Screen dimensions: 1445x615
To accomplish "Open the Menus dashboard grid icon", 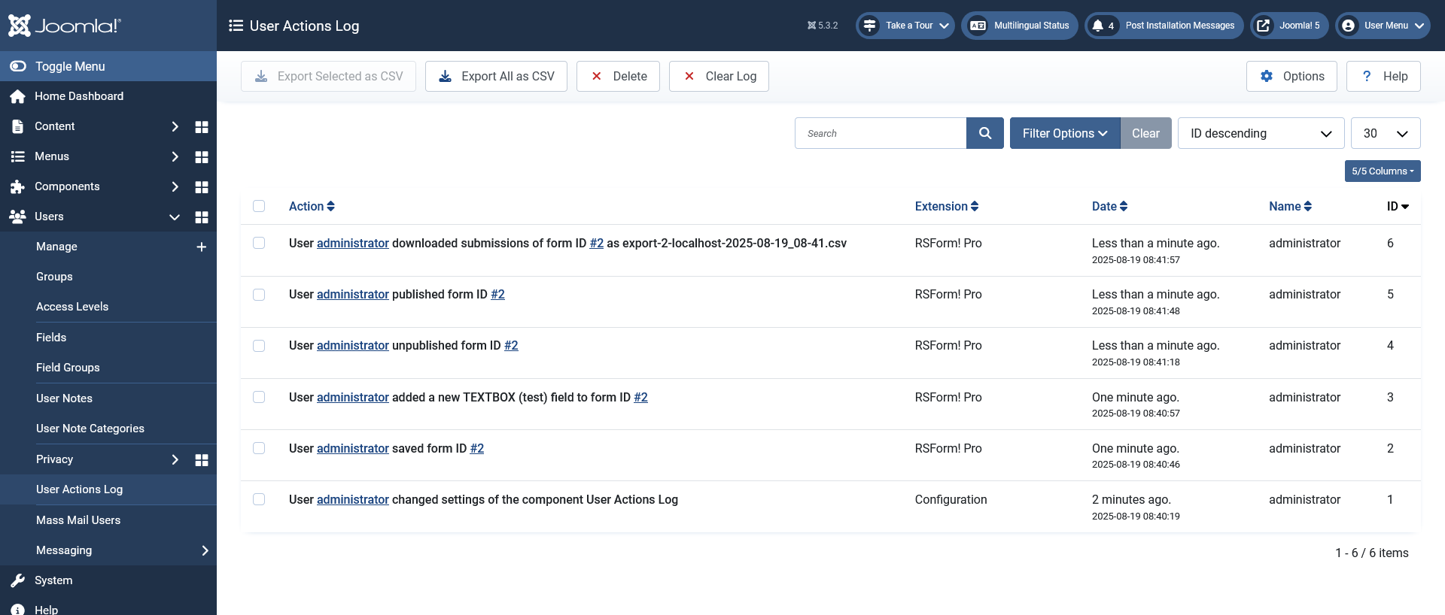I will pos(202,157).
